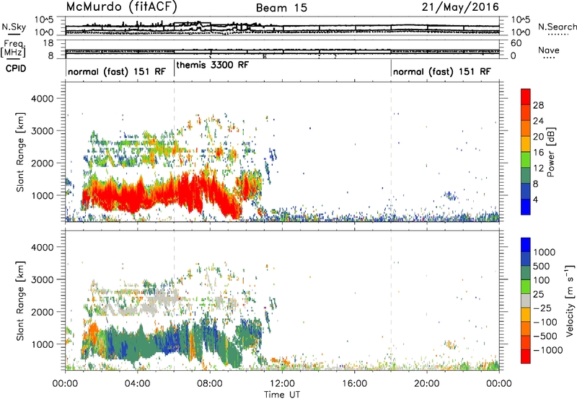Screen dimensions: 577x399
Task: Select the '16' tick on Power colorbar
Action: pos(538,153)
